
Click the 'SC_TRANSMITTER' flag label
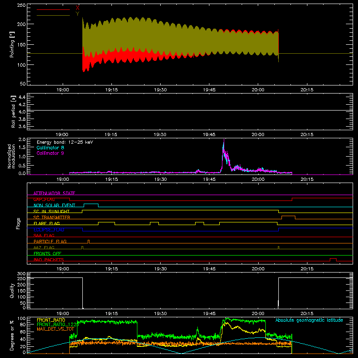pyautogui.click(x=51, y=217)
